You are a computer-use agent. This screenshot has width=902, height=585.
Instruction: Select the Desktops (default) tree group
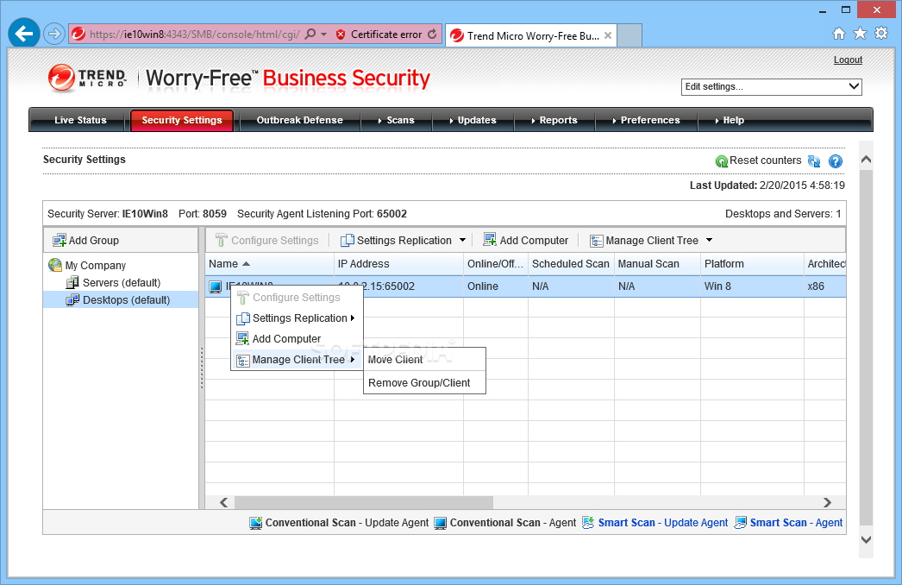coord(126,300)
